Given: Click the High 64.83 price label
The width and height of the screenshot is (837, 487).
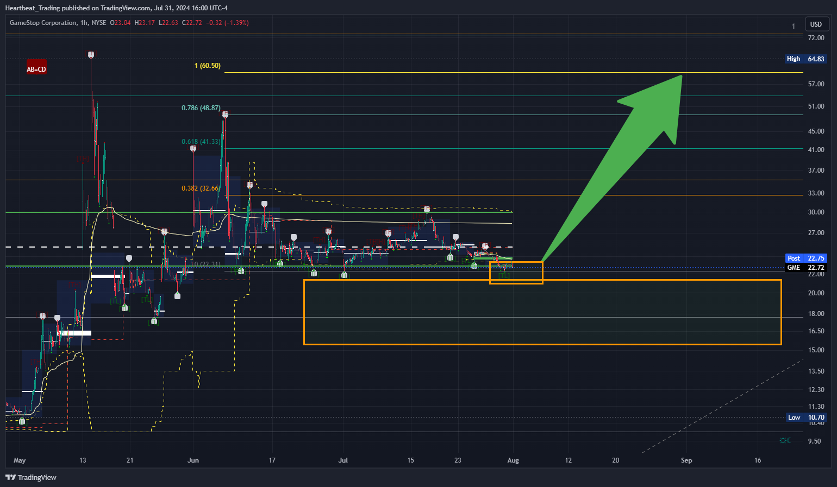Looking at the screenshot, I should click(x=806, y=59).
